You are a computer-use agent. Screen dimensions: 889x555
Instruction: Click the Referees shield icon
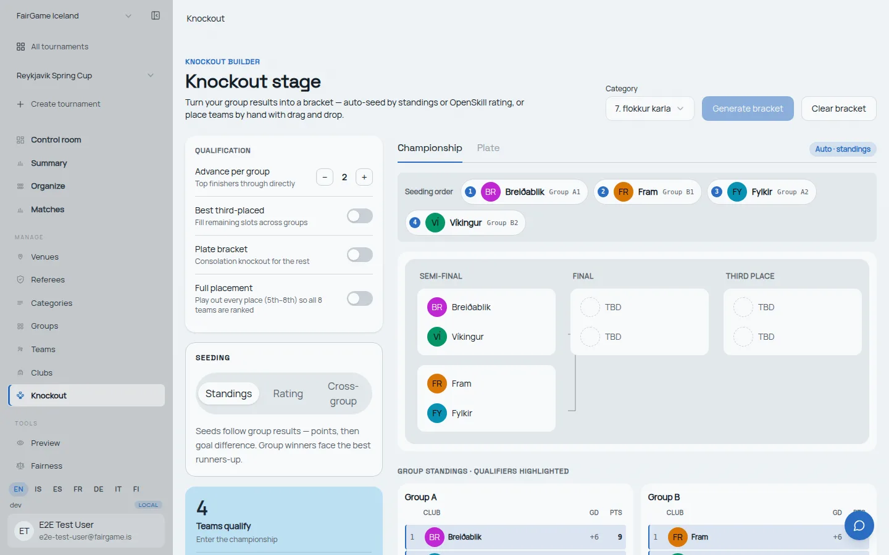pyautogui.click(x=20, y=279)
